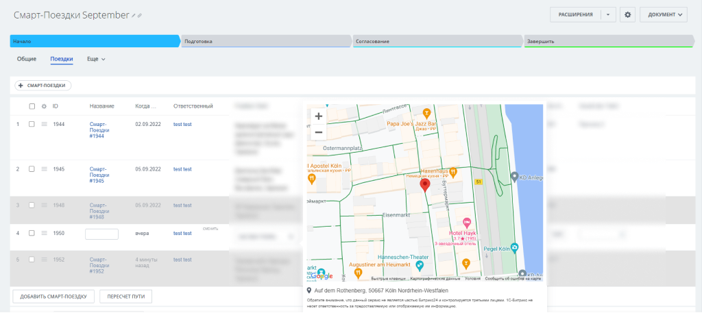The image size is (702, 313).
Task: Open grid settings gear in table header
Action: pyautogui.click(x=44, y=106)
